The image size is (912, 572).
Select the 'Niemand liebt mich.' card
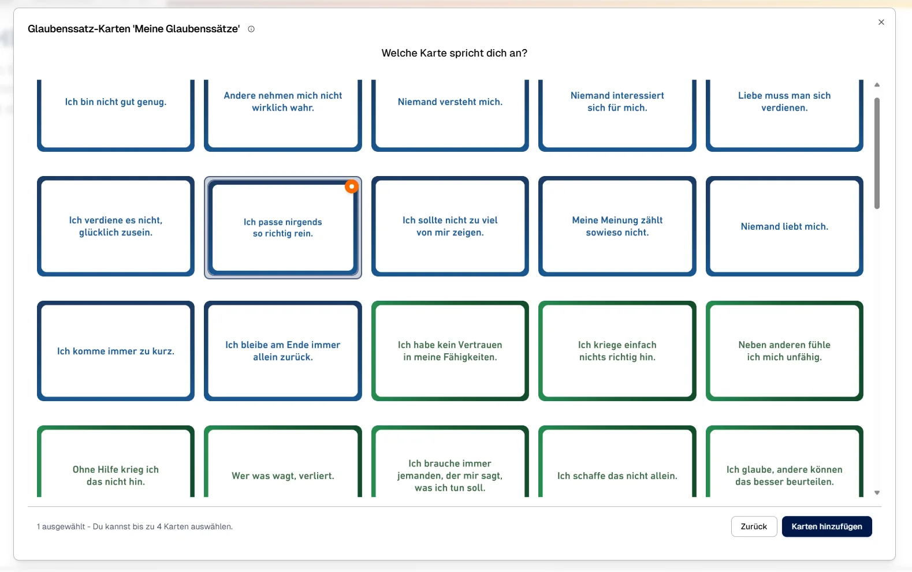point(784,227)
